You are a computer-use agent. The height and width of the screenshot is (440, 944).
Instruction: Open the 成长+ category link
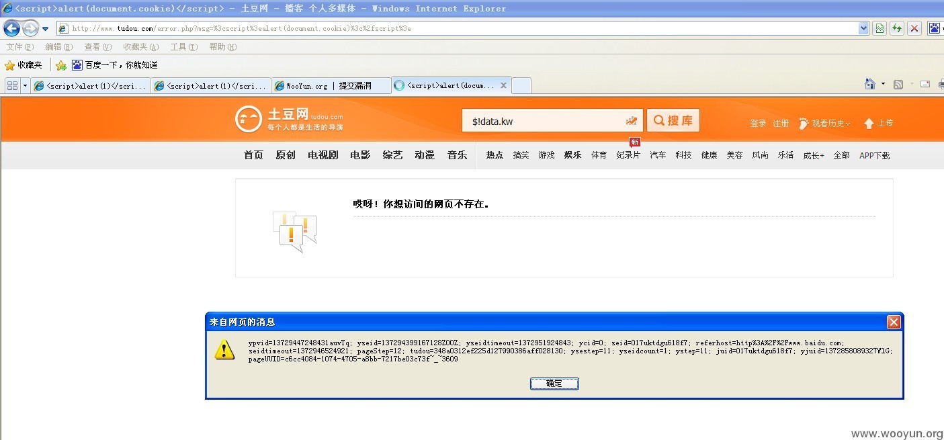click(x=814, y=155)
